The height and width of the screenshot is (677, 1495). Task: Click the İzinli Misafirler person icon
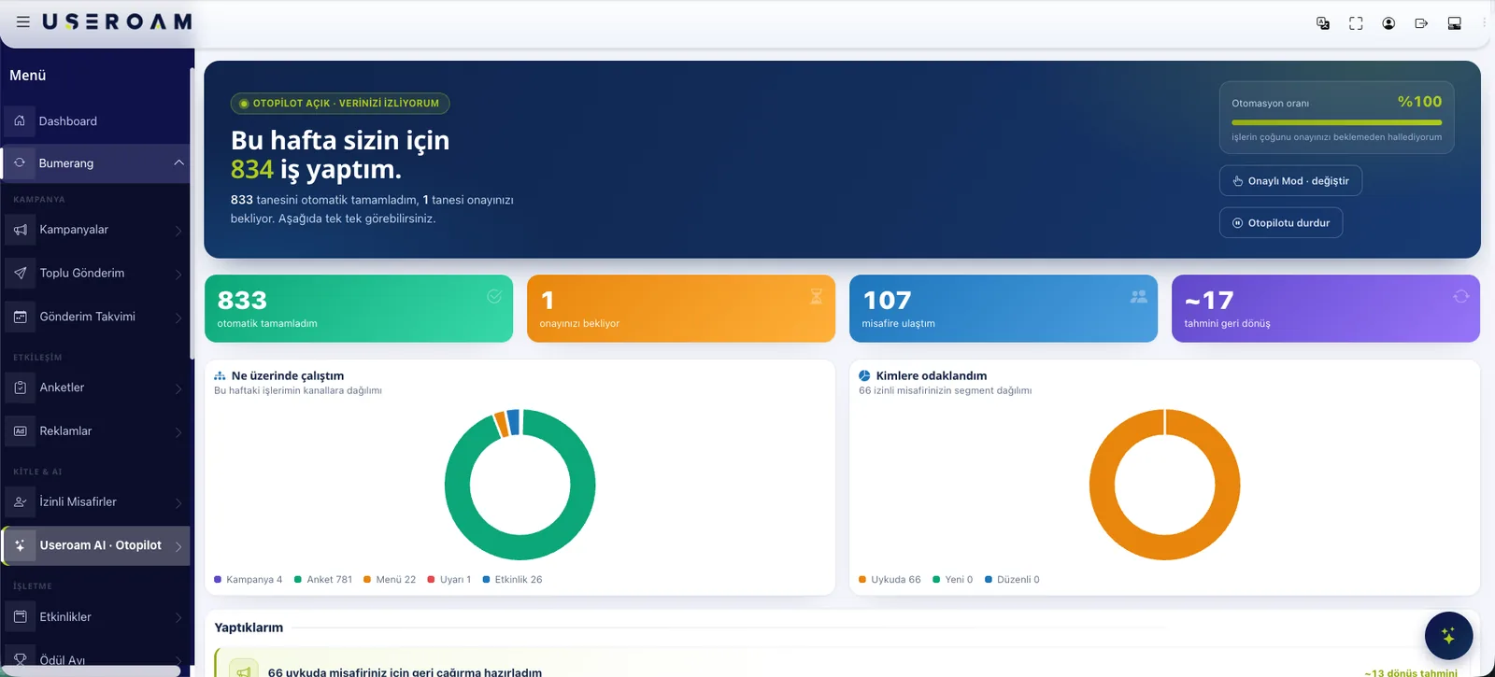[x=21, y=501]
